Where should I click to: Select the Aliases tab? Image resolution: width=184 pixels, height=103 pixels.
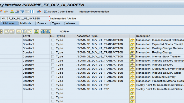tap(70, 23)
